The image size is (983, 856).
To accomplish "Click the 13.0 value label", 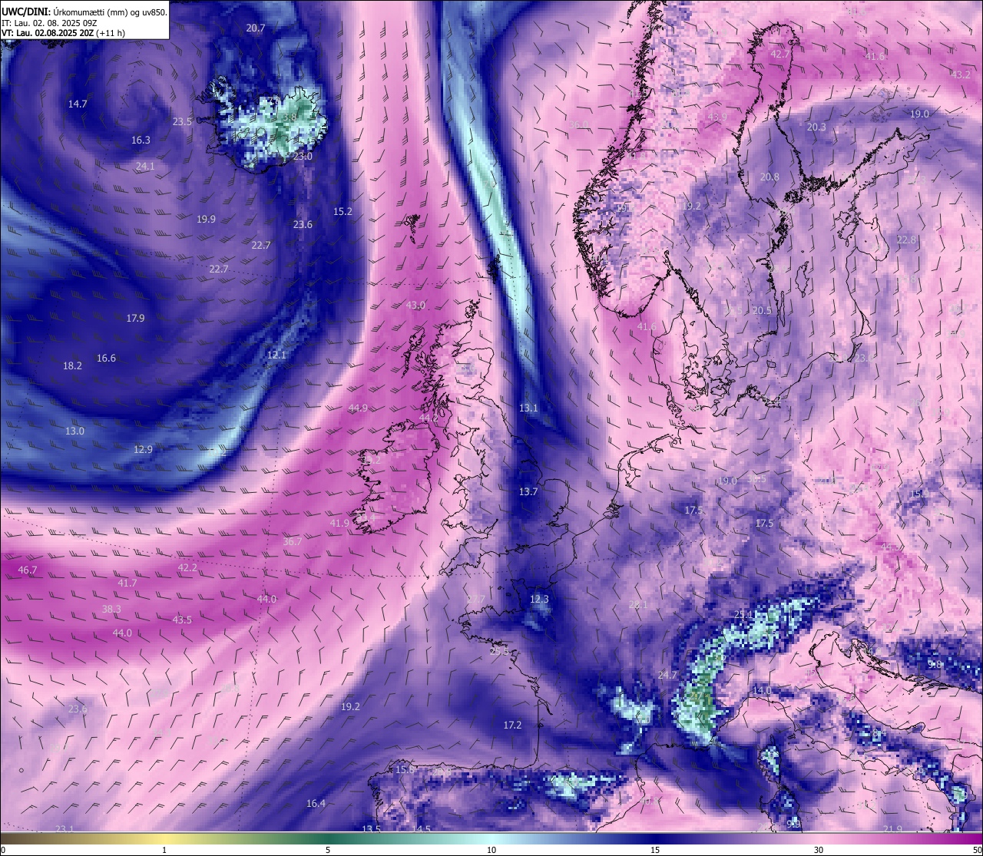I will pos(74,431).
